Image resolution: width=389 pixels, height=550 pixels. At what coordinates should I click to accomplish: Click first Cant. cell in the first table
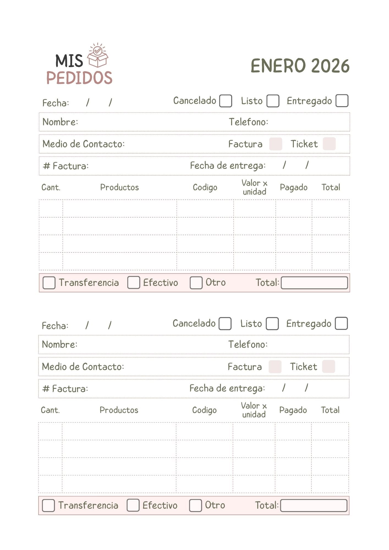(x=51, y=208)
